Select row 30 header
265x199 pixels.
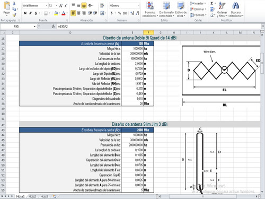(3, 64)
